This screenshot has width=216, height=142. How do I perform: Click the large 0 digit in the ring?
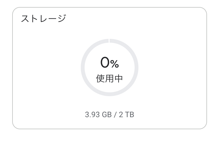point(105,63)
